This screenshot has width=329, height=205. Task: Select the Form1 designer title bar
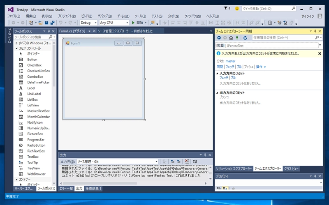click(104, 43)
